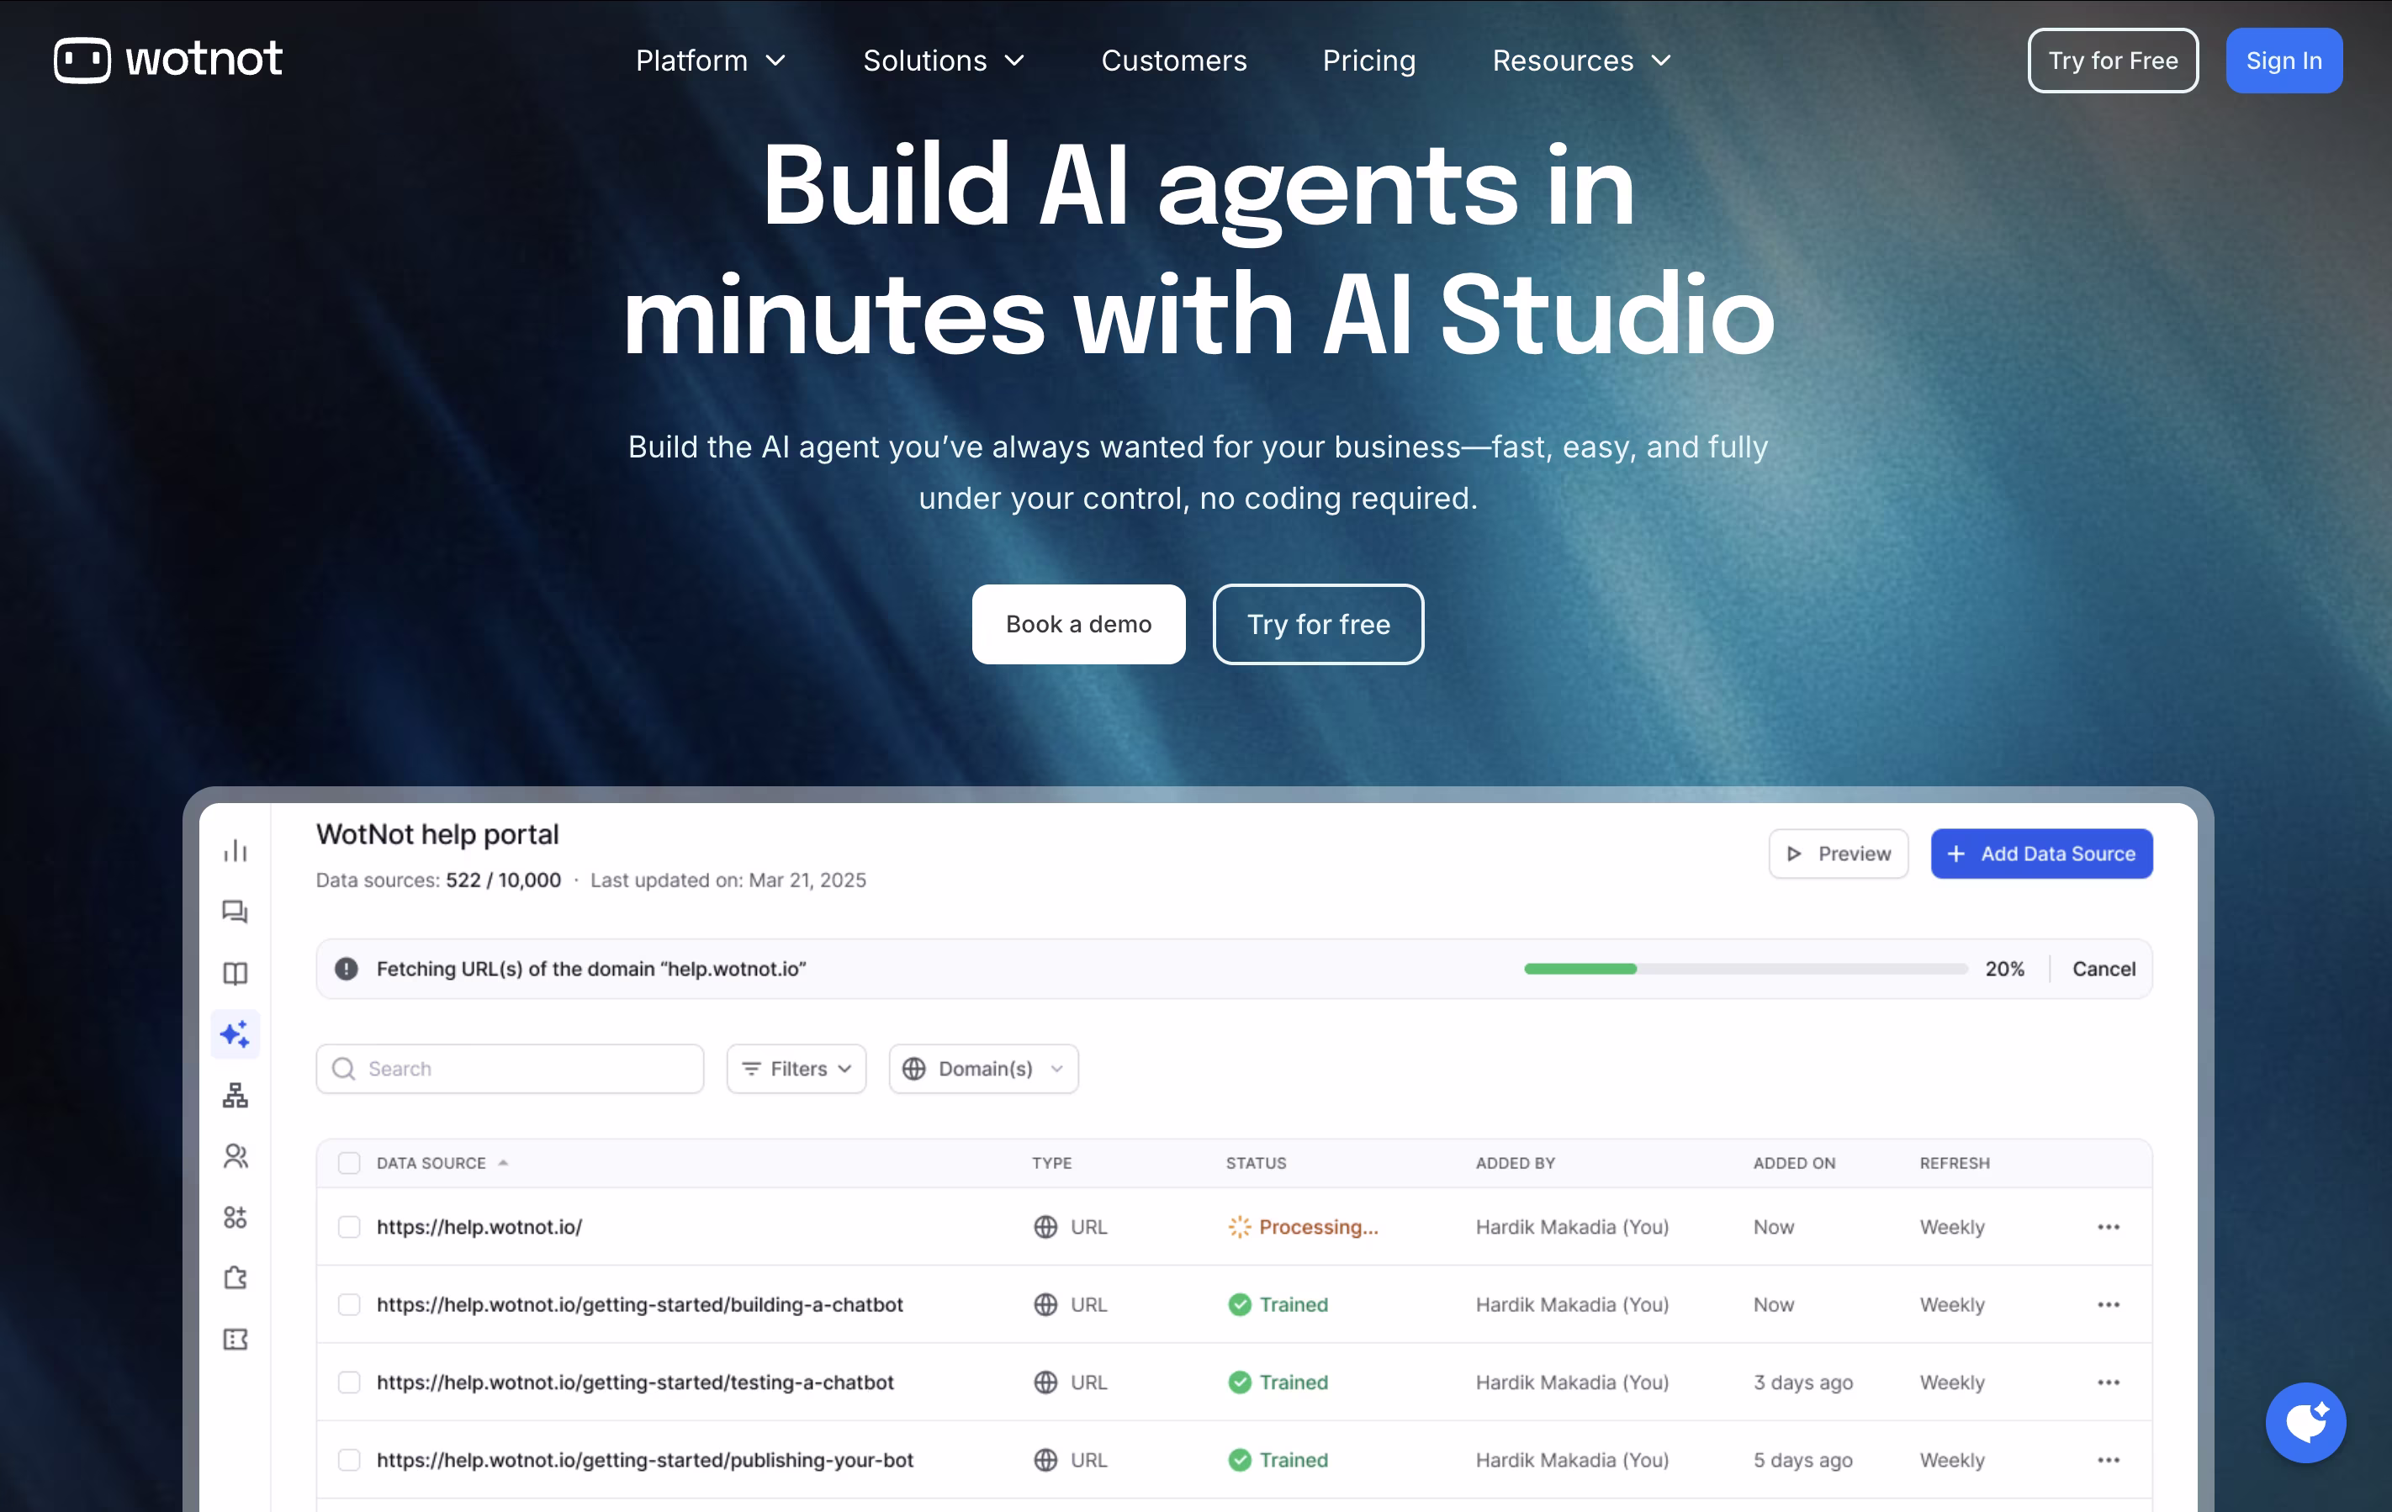The image size is (2392, 1512).
Task: Click the 20% progress value
Action: [x=2004, y=969]
